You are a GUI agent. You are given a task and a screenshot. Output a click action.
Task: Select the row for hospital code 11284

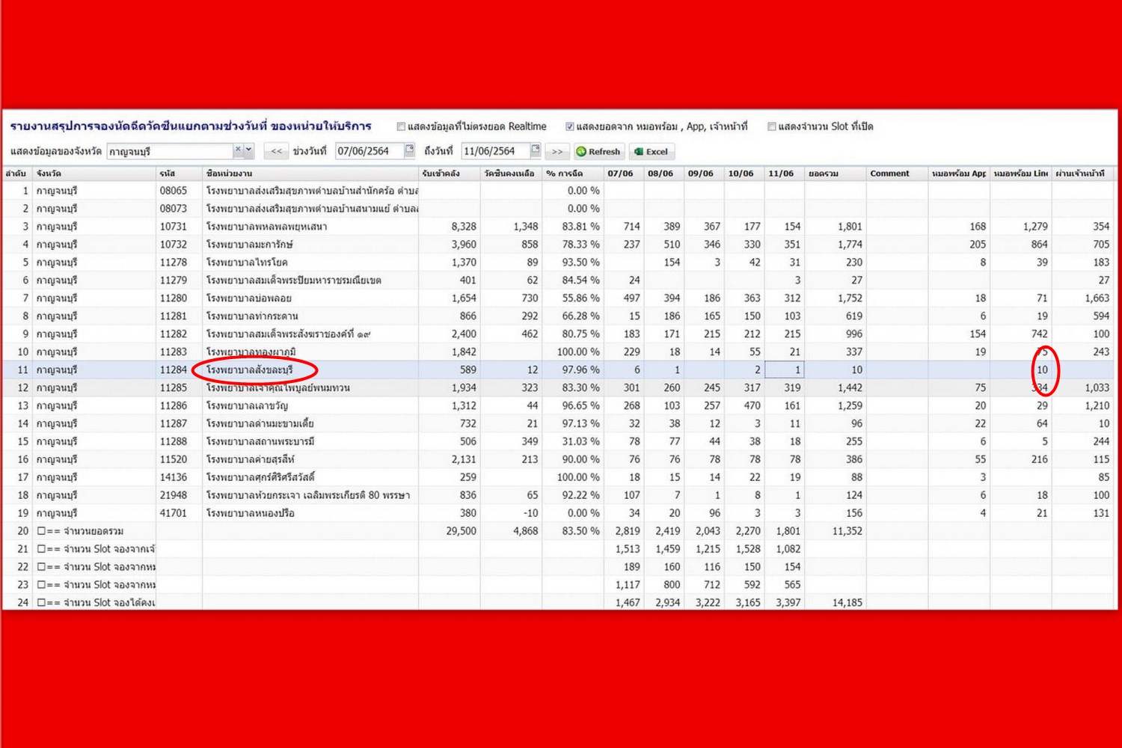coord(173,370)
